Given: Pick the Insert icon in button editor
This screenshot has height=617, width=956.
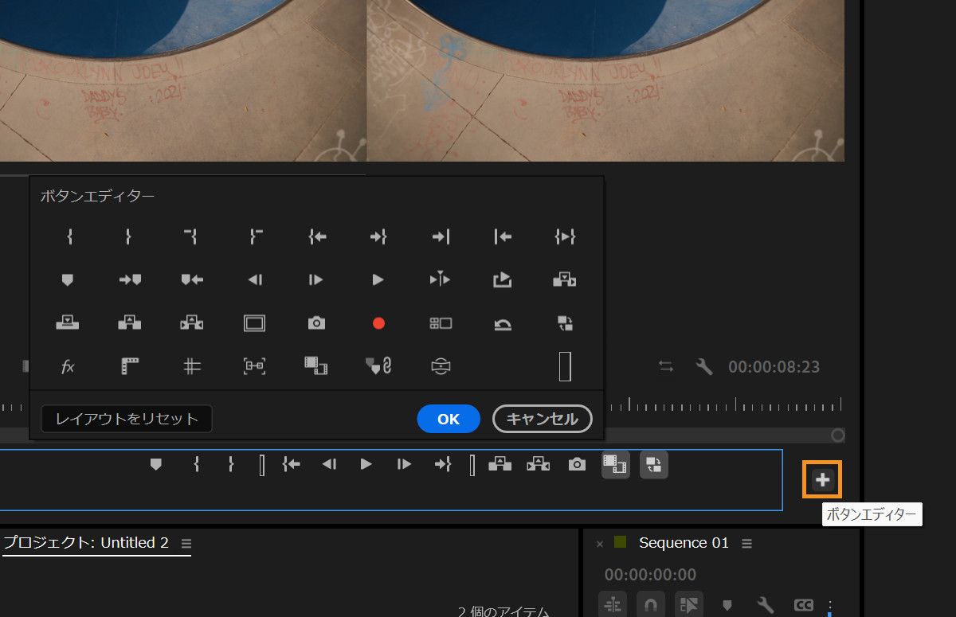Looking at the screenshot, I should click(x=565, y=279).
